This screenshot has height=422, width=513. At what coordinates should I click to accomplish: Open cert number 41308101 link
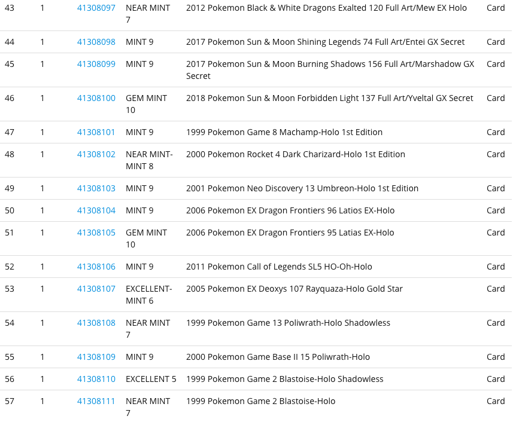96,132
